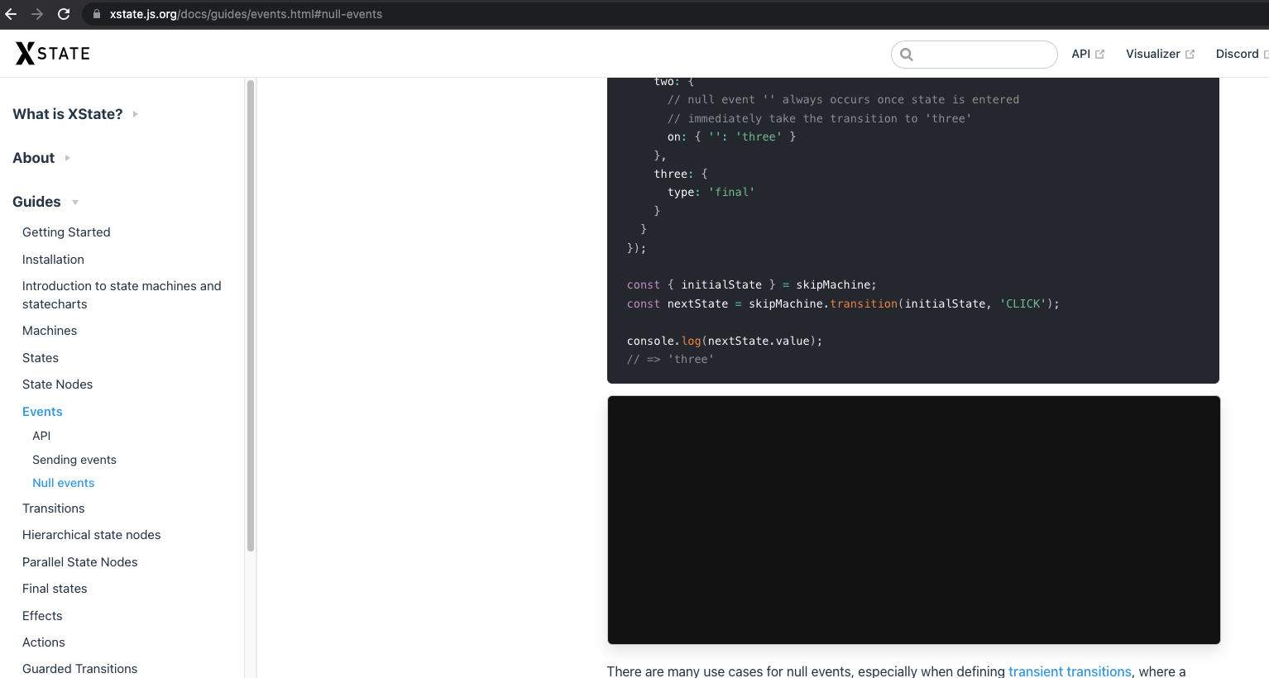The image size is (1269, 678).
Task: Click the external-link icon next to Visualizer
Action: point(1191,53)
